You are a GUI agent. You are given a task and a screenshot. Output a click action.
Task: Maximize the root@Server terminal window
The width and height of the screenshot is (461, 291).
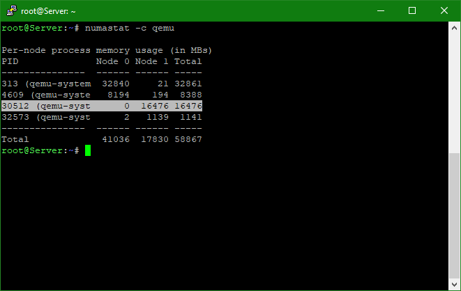[412, 11]
